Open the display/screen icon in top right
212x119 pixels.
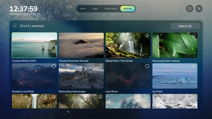tap(190, 9)
